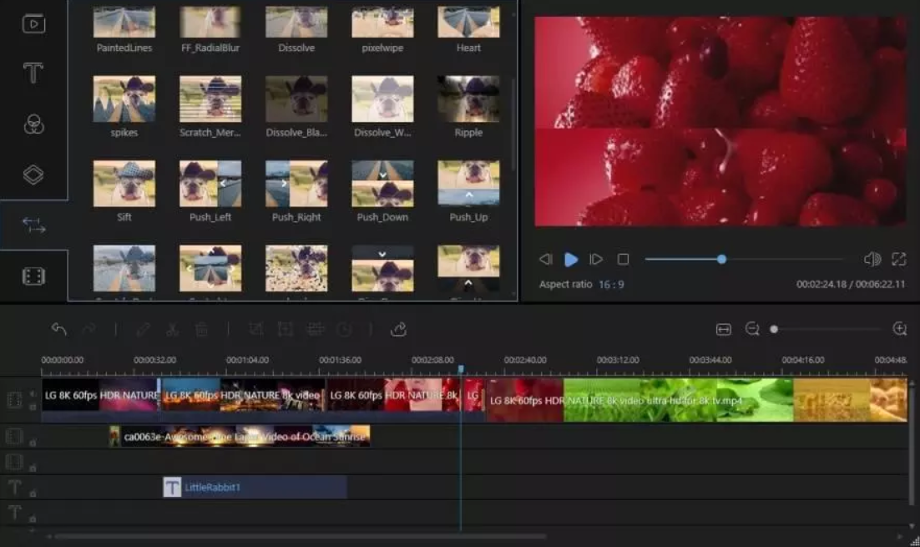This screenshot has height=547, width=920.
Task: Open the Filters panel
Action: [x=33, y=122]
